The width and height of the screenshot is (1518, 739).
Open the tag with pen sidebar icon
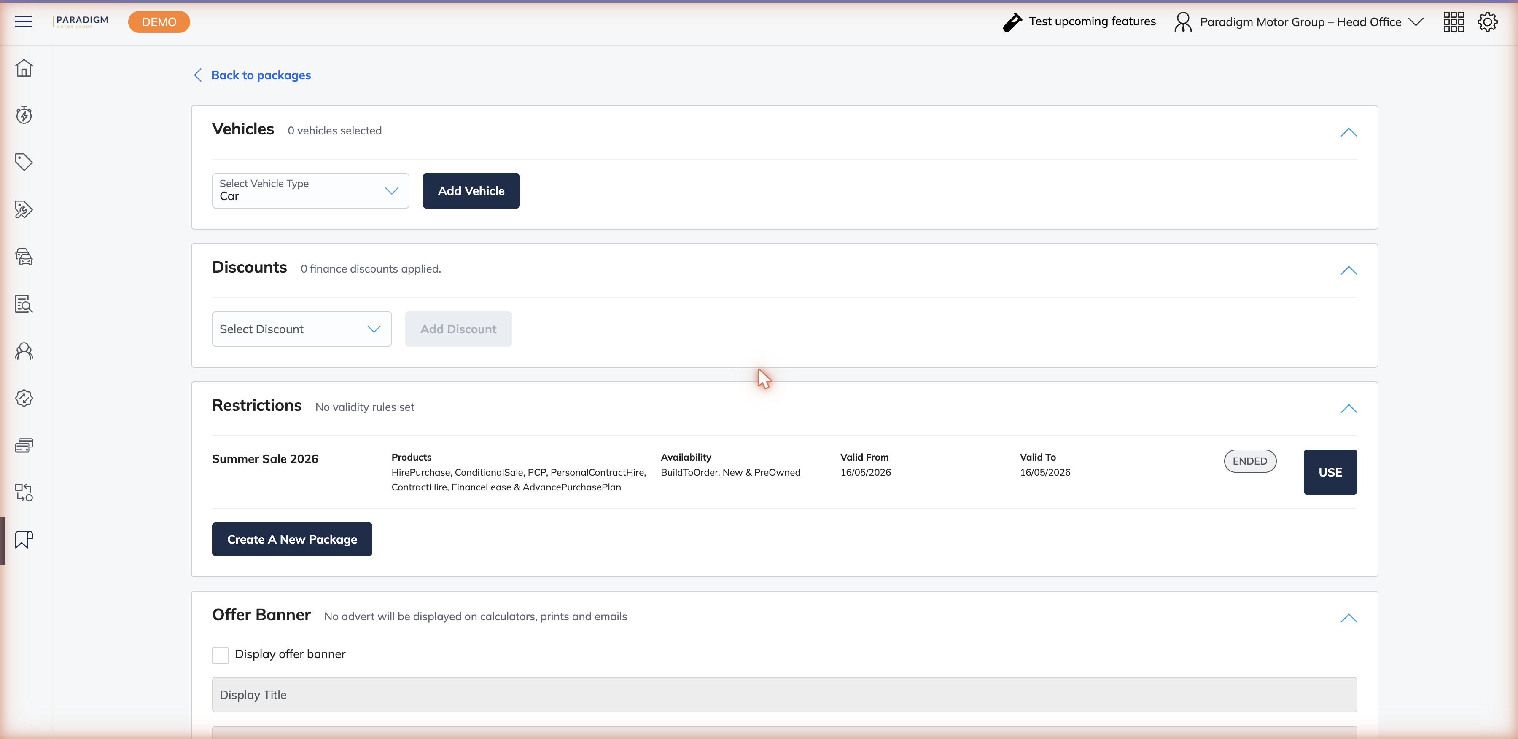(x=24, y=209)
